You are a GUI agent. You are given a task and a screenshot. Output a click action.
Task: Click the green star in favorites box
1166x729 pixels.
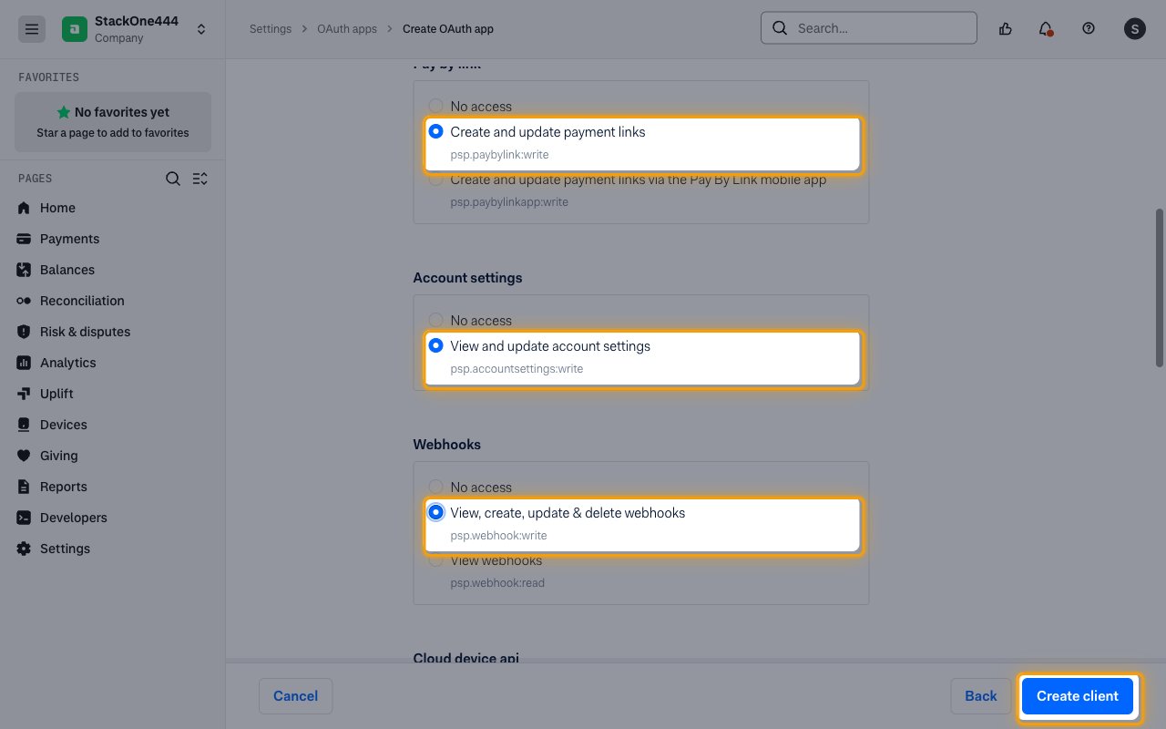pos(64,112)
